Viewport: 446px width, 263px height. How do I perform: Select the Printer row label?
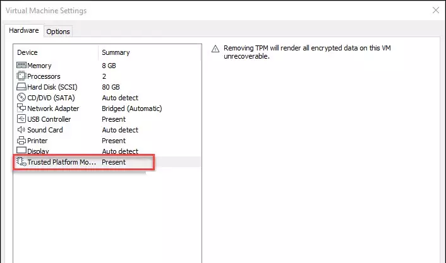pos(37,141)
